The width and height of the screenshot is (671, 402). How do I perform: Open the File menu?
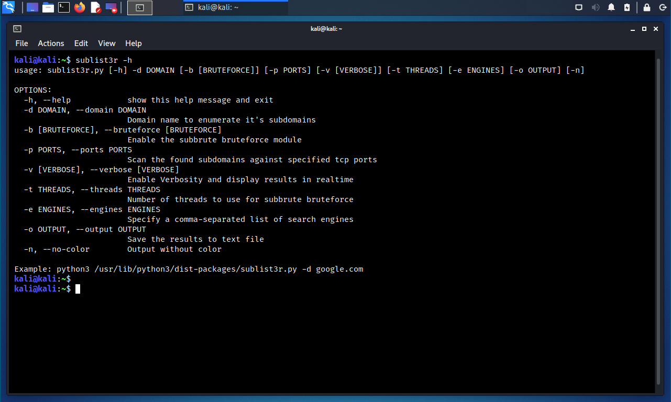pyautogui.click(x=21, y=43)
